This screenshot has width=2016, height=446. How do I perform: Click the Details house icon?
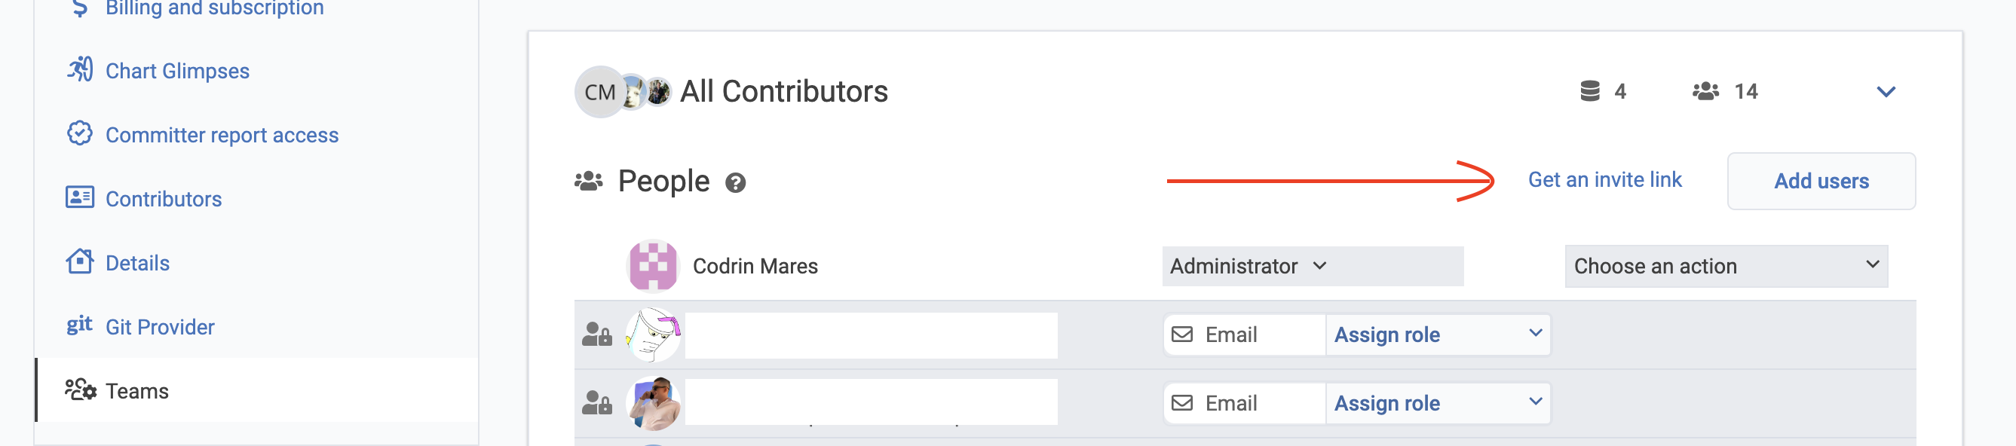coord(80,261)
